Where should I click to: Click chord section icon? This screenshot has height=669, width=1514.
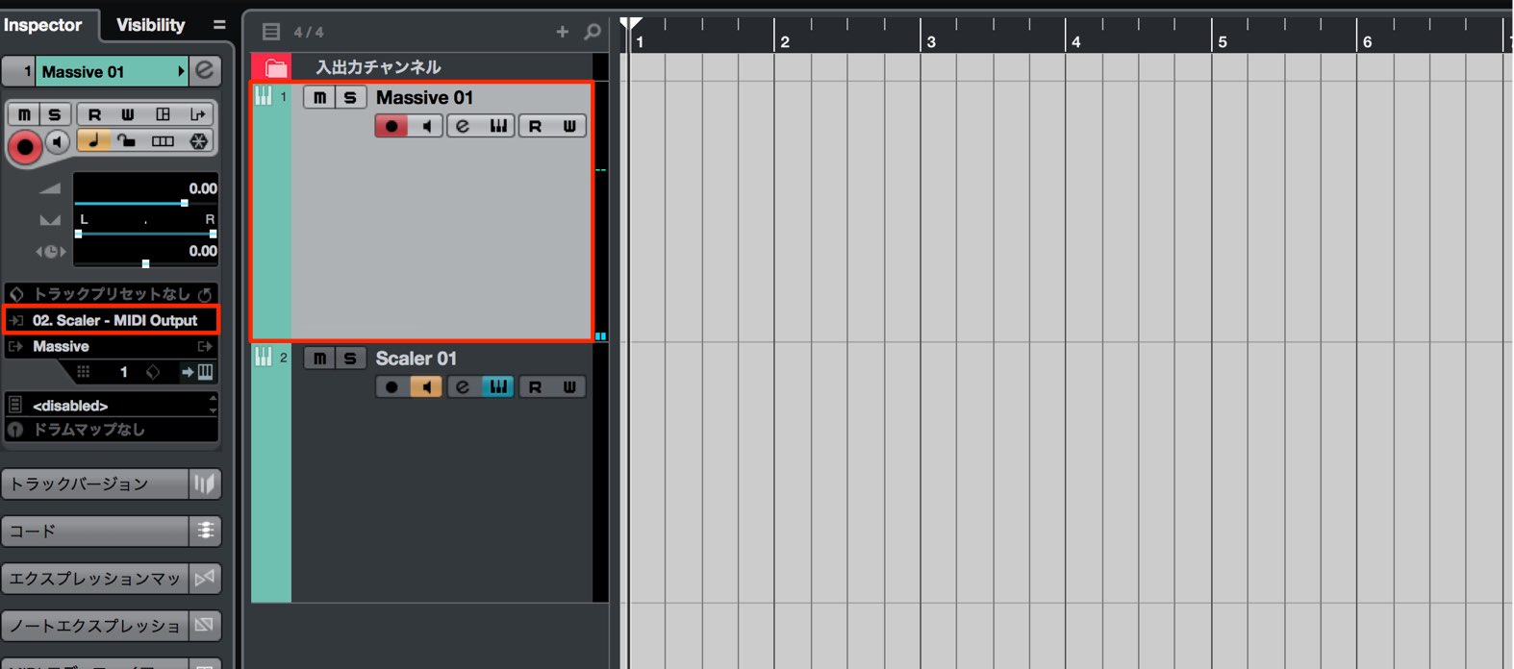(x=205, y=531)
